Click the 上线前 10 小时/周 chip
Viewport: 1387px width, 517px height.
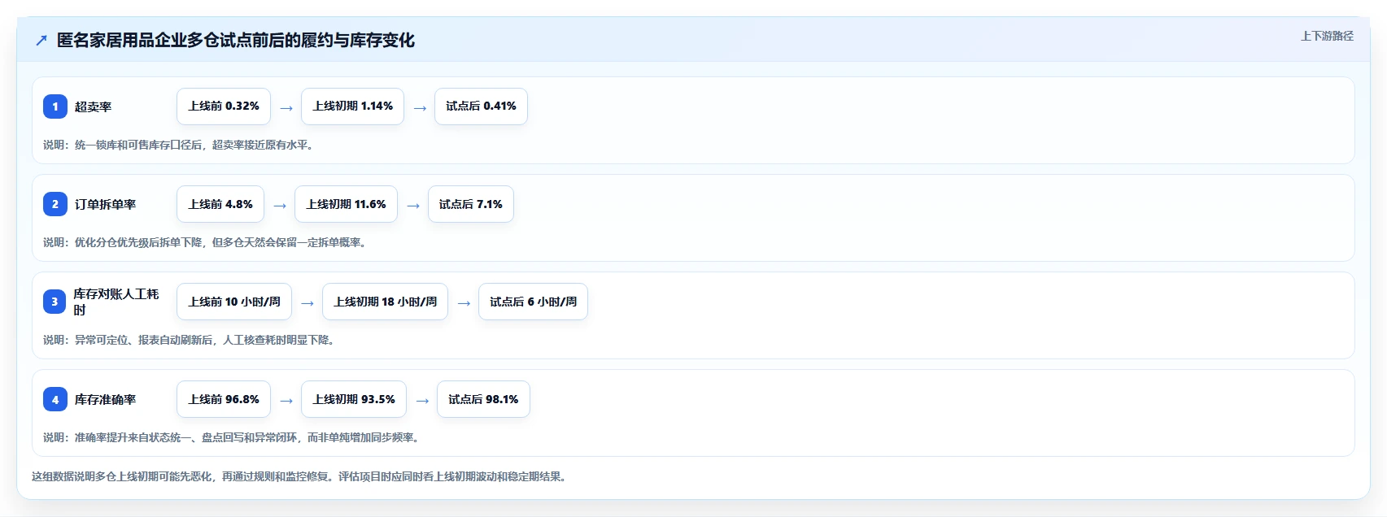(x=234, y=302)
